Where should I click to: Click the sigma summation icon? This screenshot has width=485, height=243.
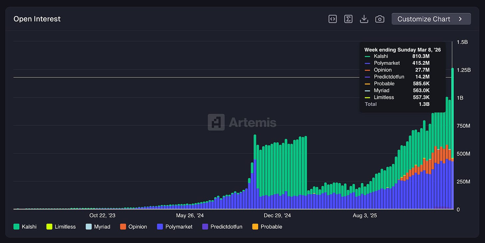348,19
